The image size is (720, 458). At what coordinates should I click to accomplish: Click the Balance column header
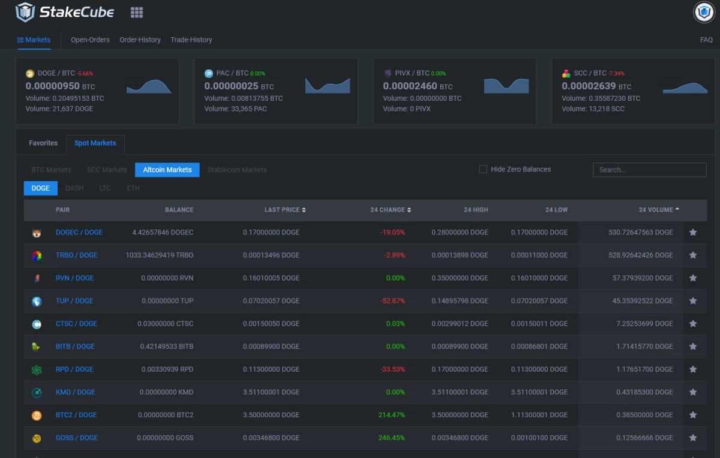pyautogui.click(x=179, y=210)
